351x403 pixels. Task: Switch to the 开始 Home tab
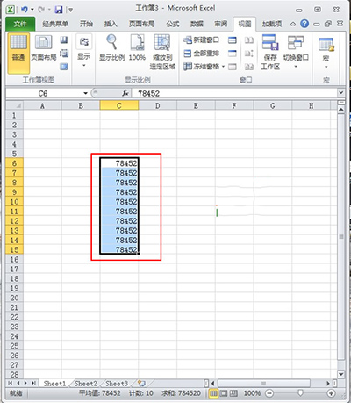(x=86, y=24)
